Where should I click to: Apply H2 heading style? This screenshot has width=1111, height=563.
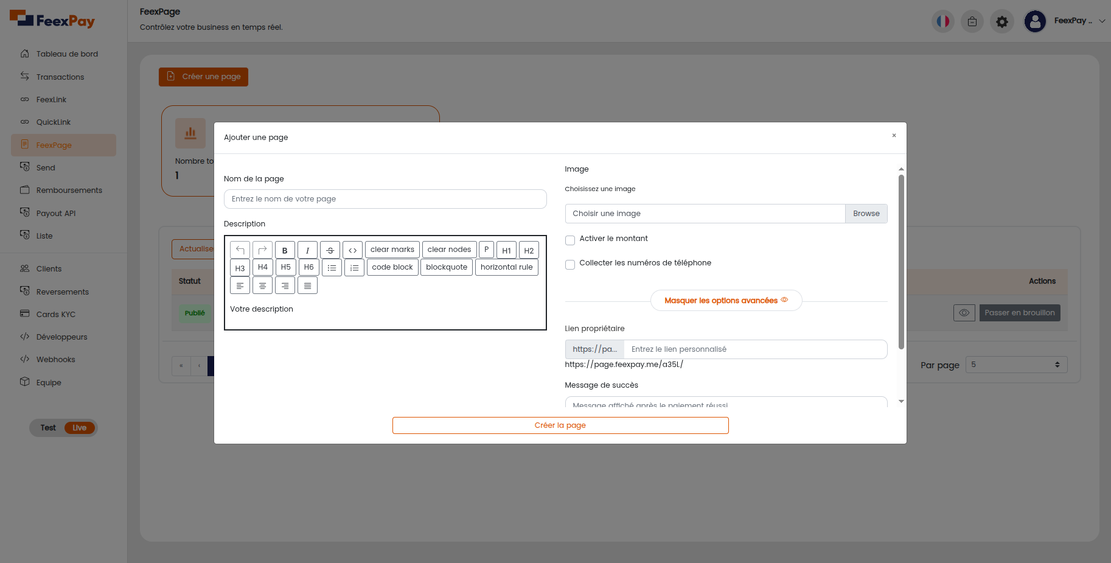529,250
